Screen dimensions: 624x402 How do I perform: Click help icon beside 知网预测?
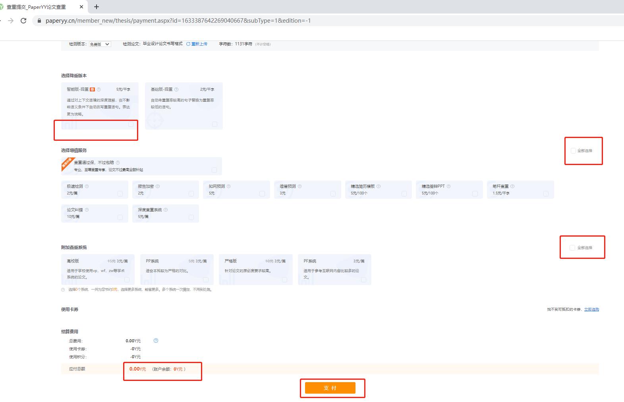point(228,186)
